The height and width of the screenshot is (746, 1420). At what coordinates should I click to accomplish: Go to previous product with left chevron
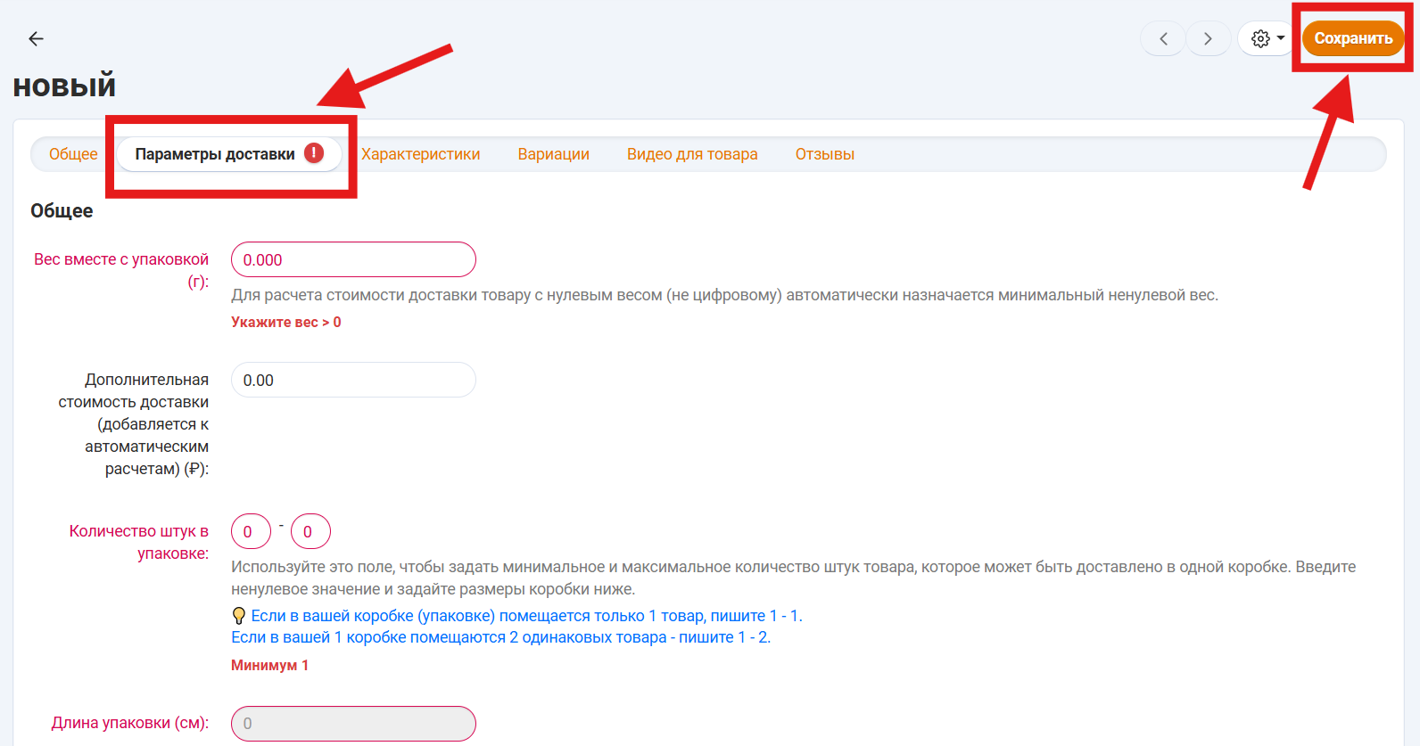(x=1163, y=38)
